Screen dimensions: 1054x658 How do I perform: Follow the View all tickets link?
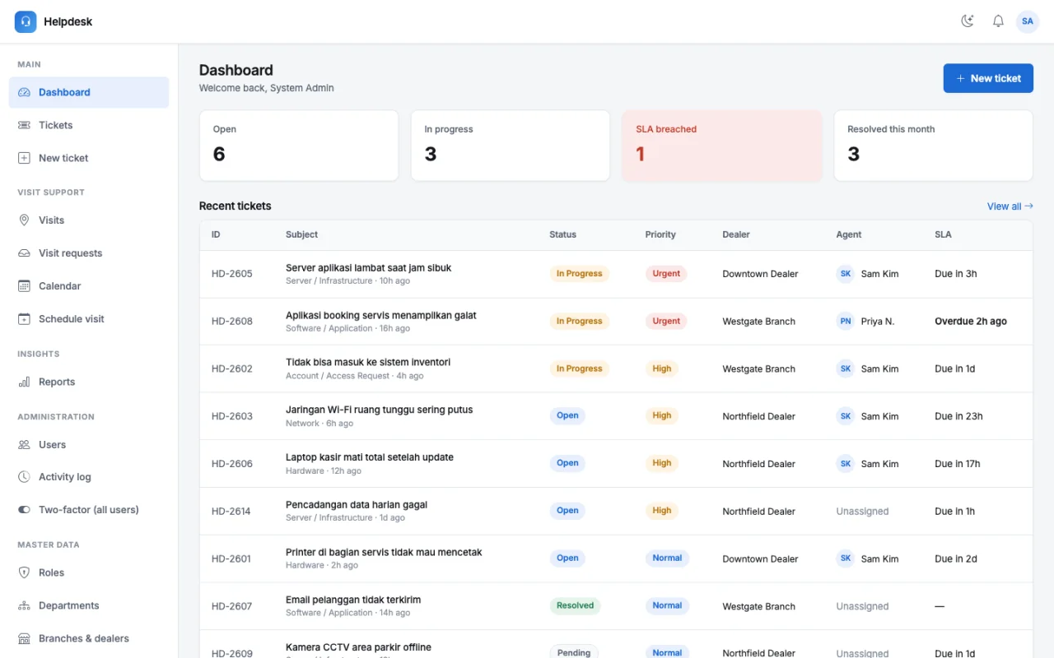coord(1010,206)
